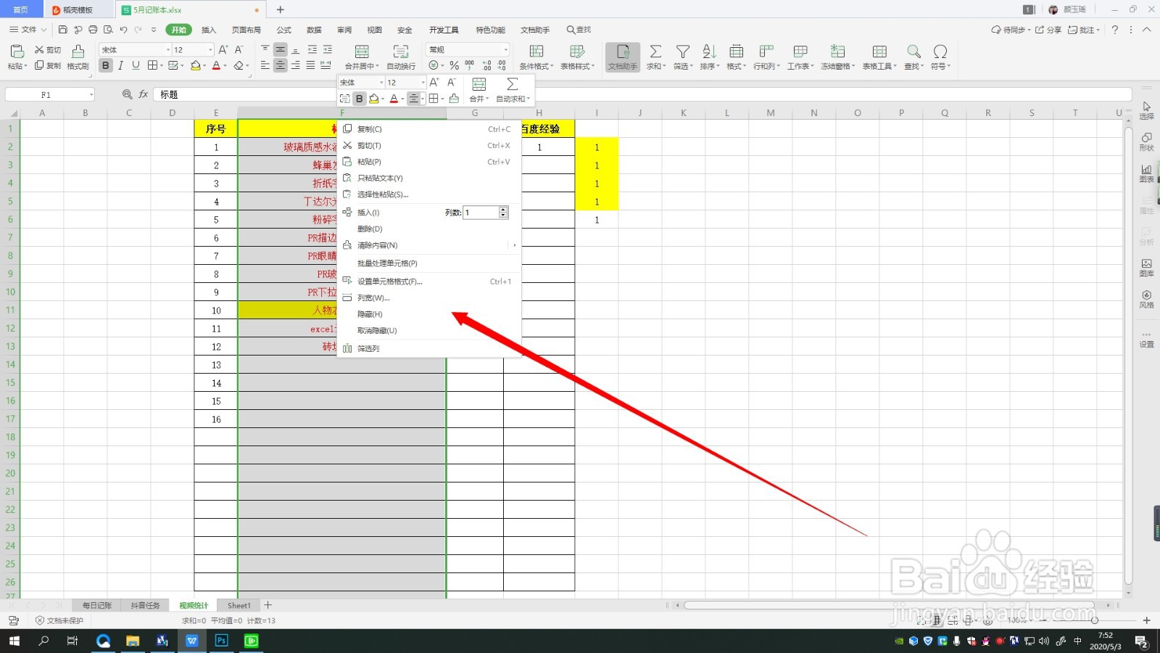Toggle bold in the mini floating toolbar

[x=359, y=99]
